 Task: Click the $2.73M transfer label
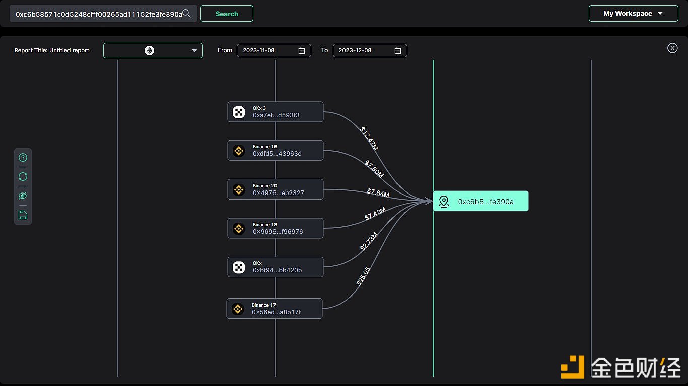click(x=369, y=242)
